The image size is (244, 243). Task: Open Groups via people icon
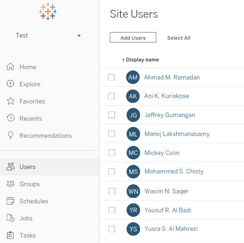[x=10, y=184]
